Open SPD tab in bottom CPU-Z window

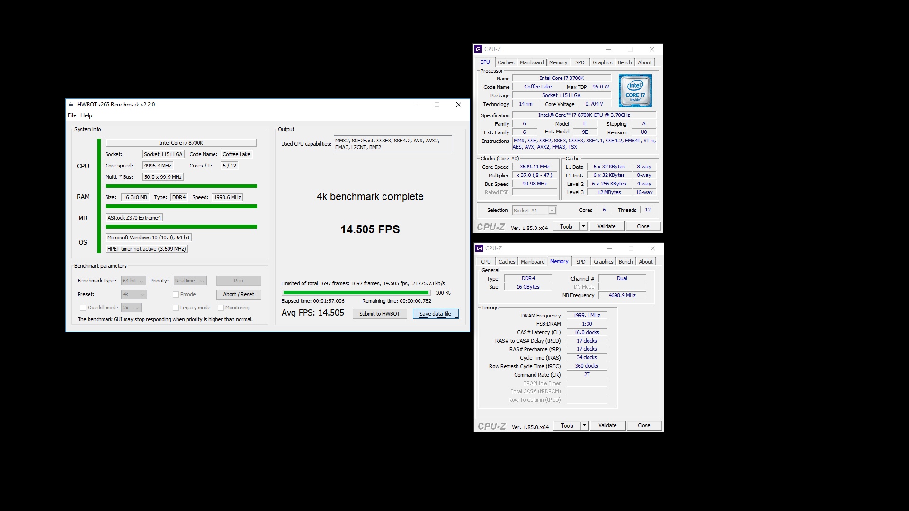click(x=581, y=262)
